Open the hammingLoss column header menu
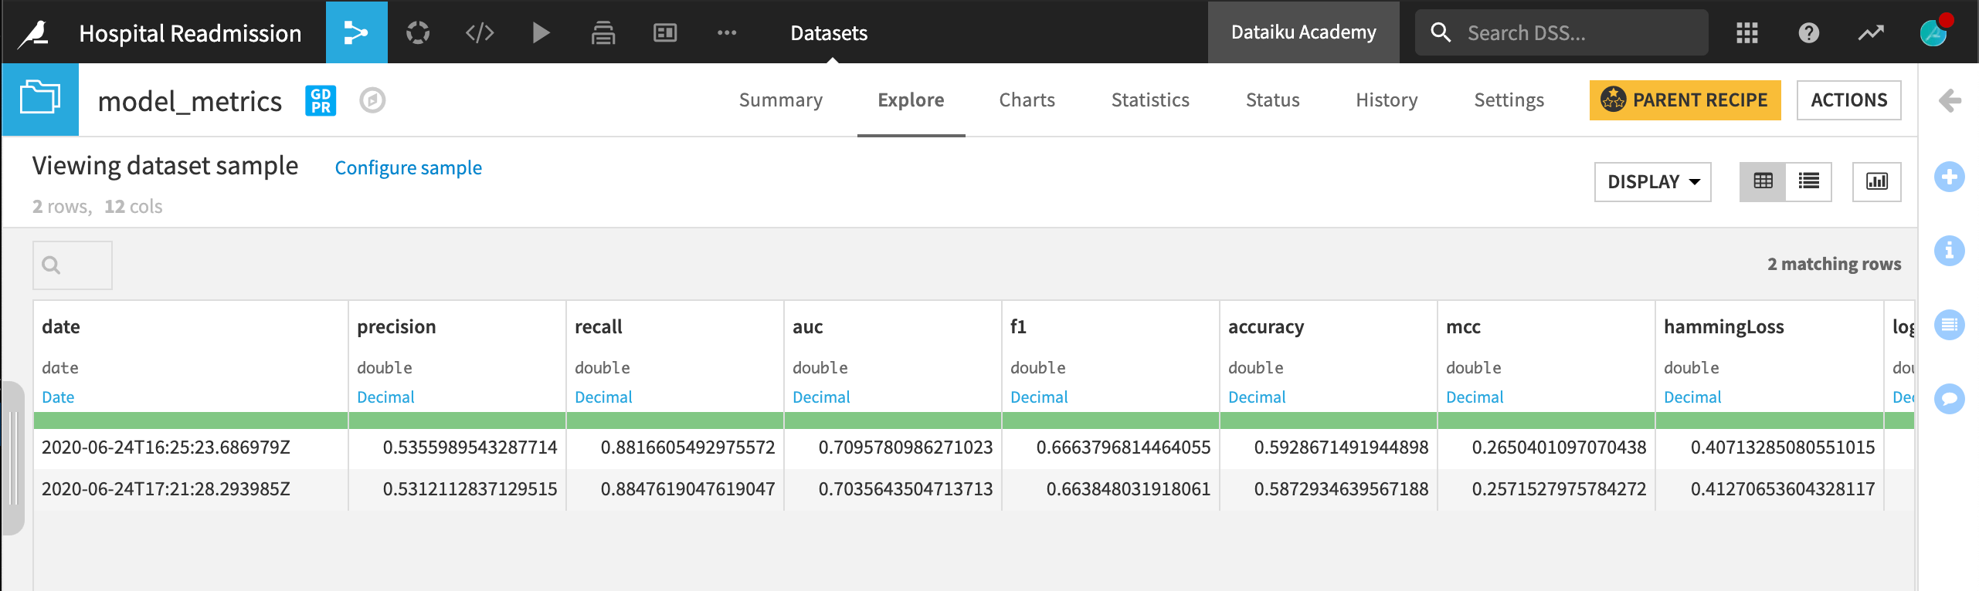 [1724, 326]
